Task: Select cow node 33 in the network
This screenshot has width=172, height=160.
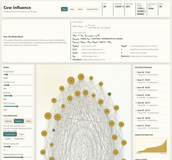Action: (63, 106)
